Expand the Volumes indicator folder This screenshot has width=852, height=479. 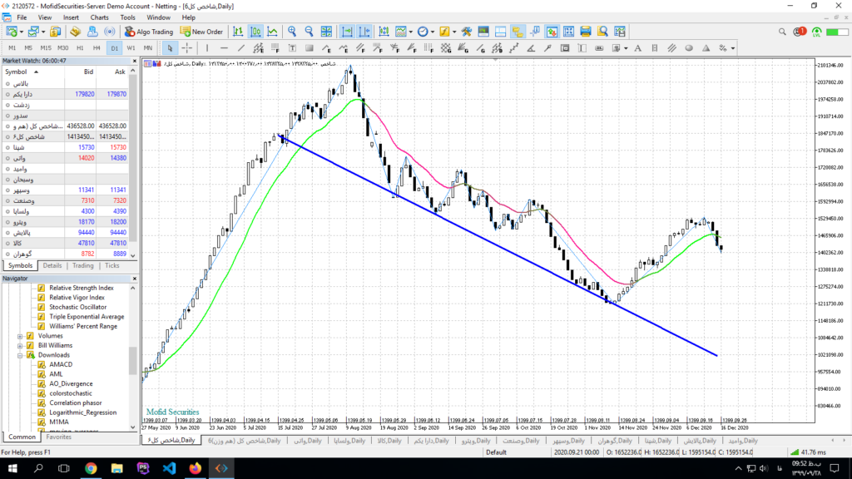(20, 336)
